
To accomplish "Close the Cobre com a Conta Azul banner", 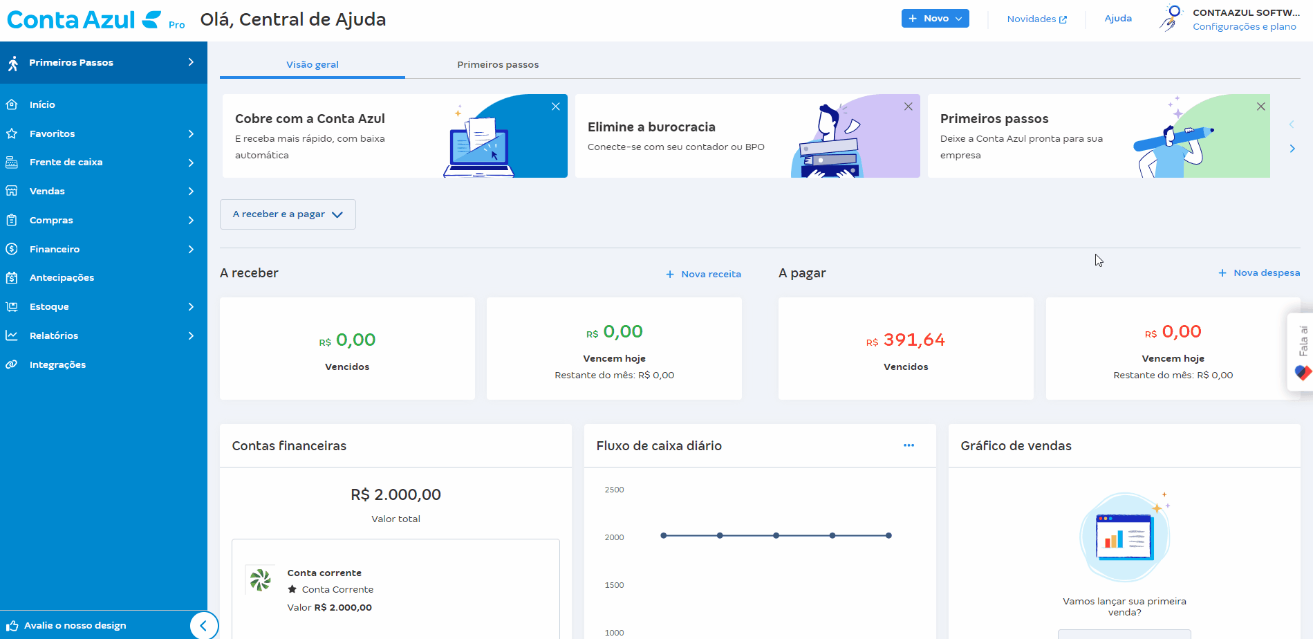I will [556, 106].
